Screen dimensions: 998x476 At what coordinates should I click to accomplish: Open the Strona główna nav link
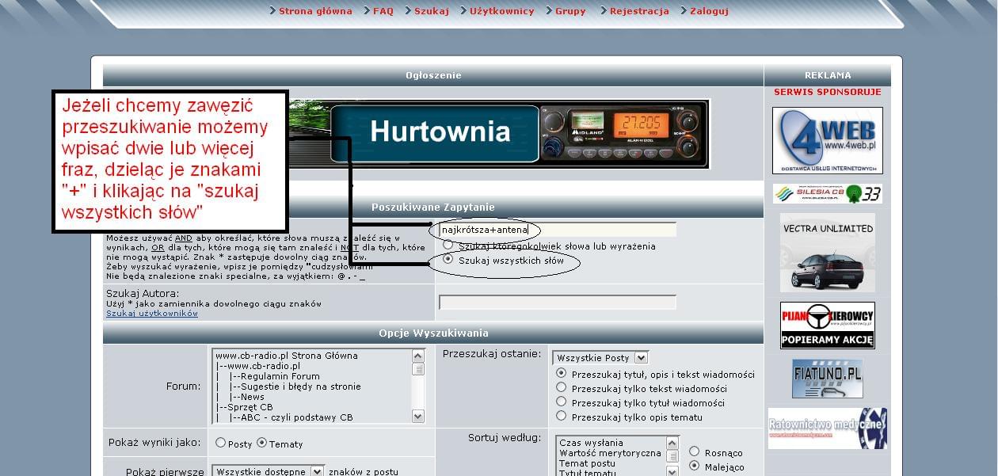click(315, 11)
